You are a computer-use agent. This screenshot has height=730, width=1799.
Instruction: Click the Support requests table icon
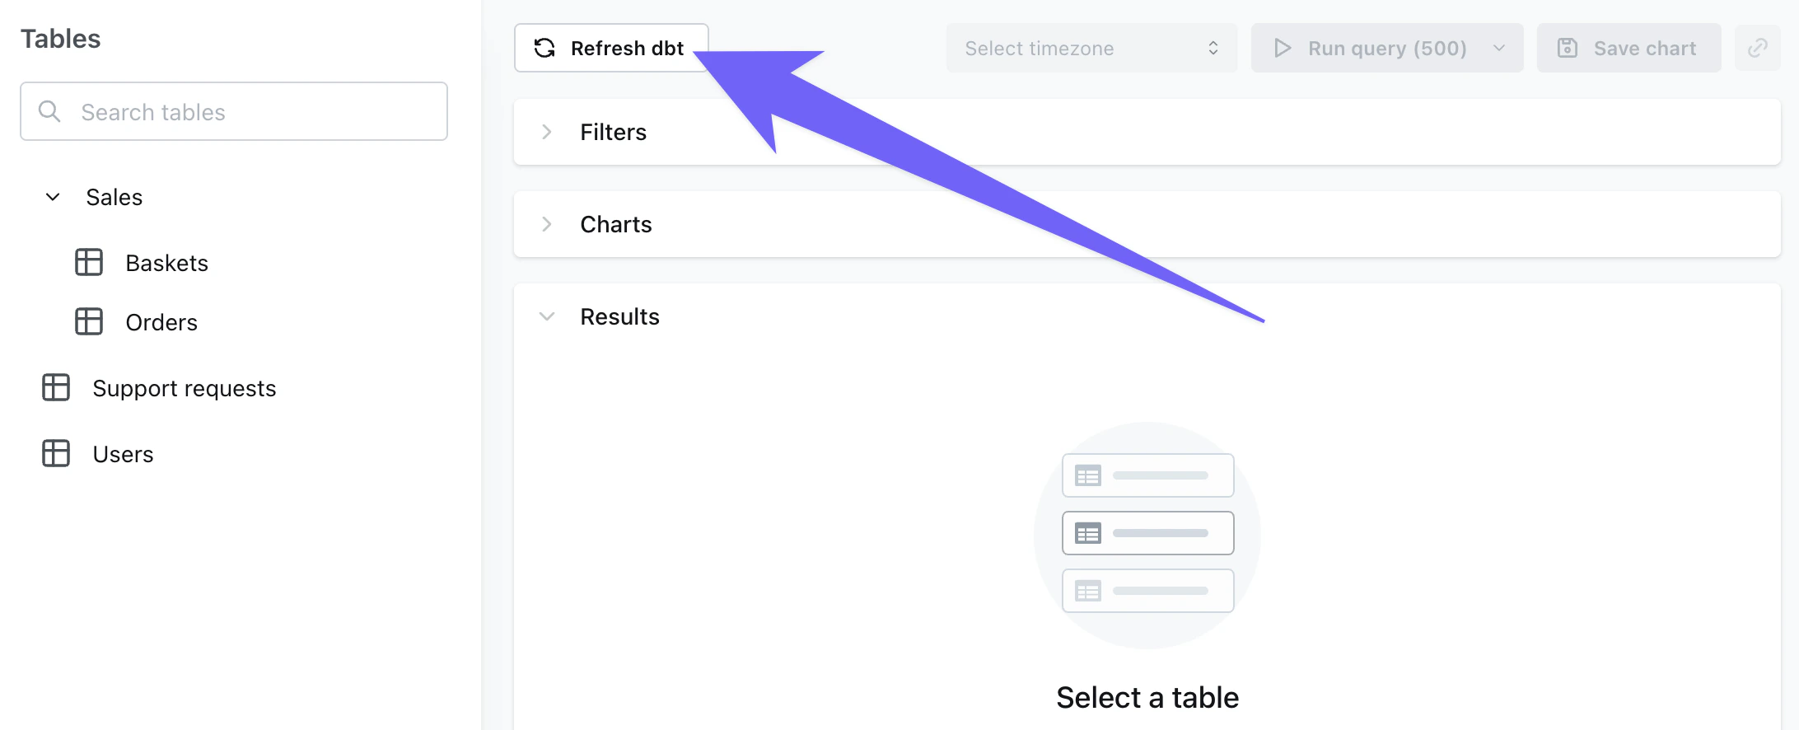click(55, 387)
